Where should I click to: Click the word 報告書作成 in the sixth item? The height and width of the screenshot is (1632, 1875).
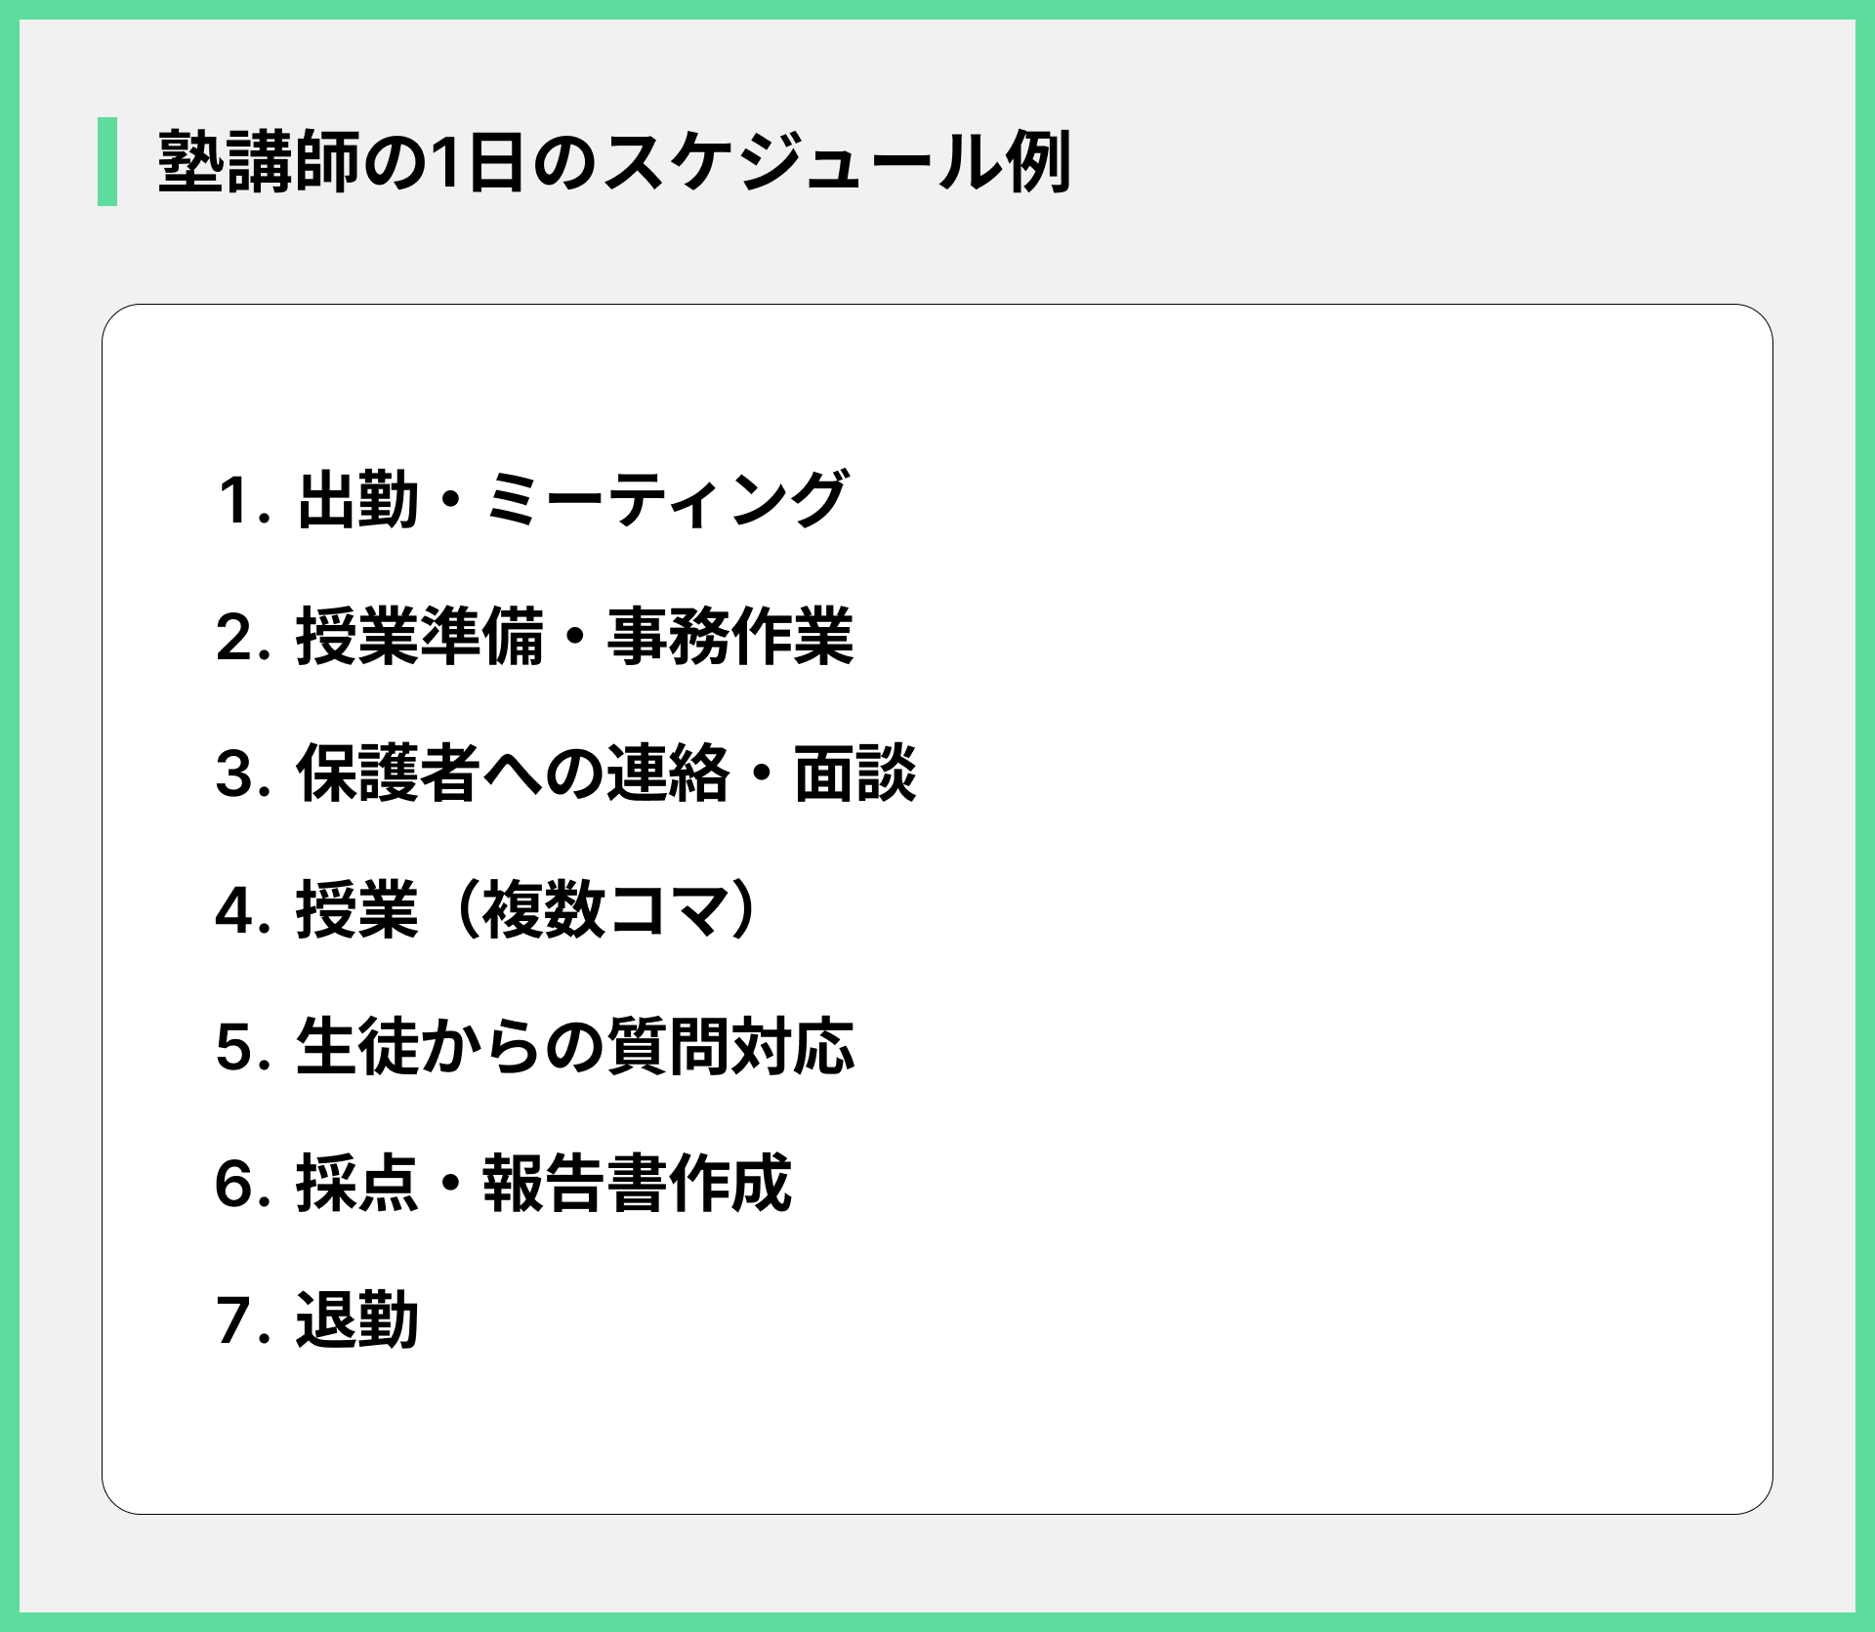pyautogui.click(x=637, y=1184)
